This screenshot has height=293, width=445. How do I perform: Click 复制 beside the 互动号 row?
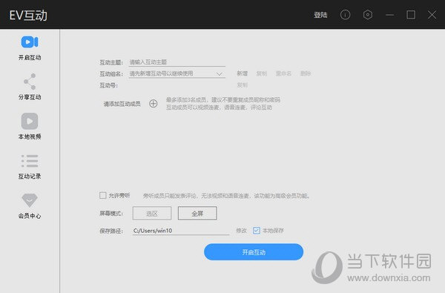coord(242,85)
